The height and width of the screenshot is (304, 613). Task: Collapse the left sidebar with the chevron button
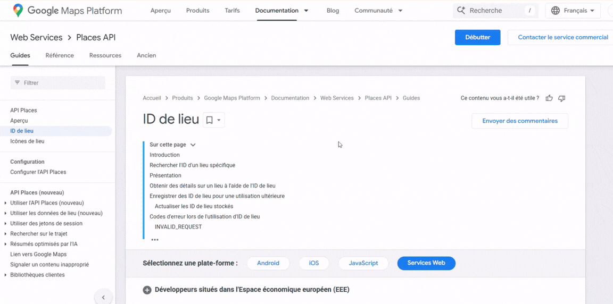(103, 297)
